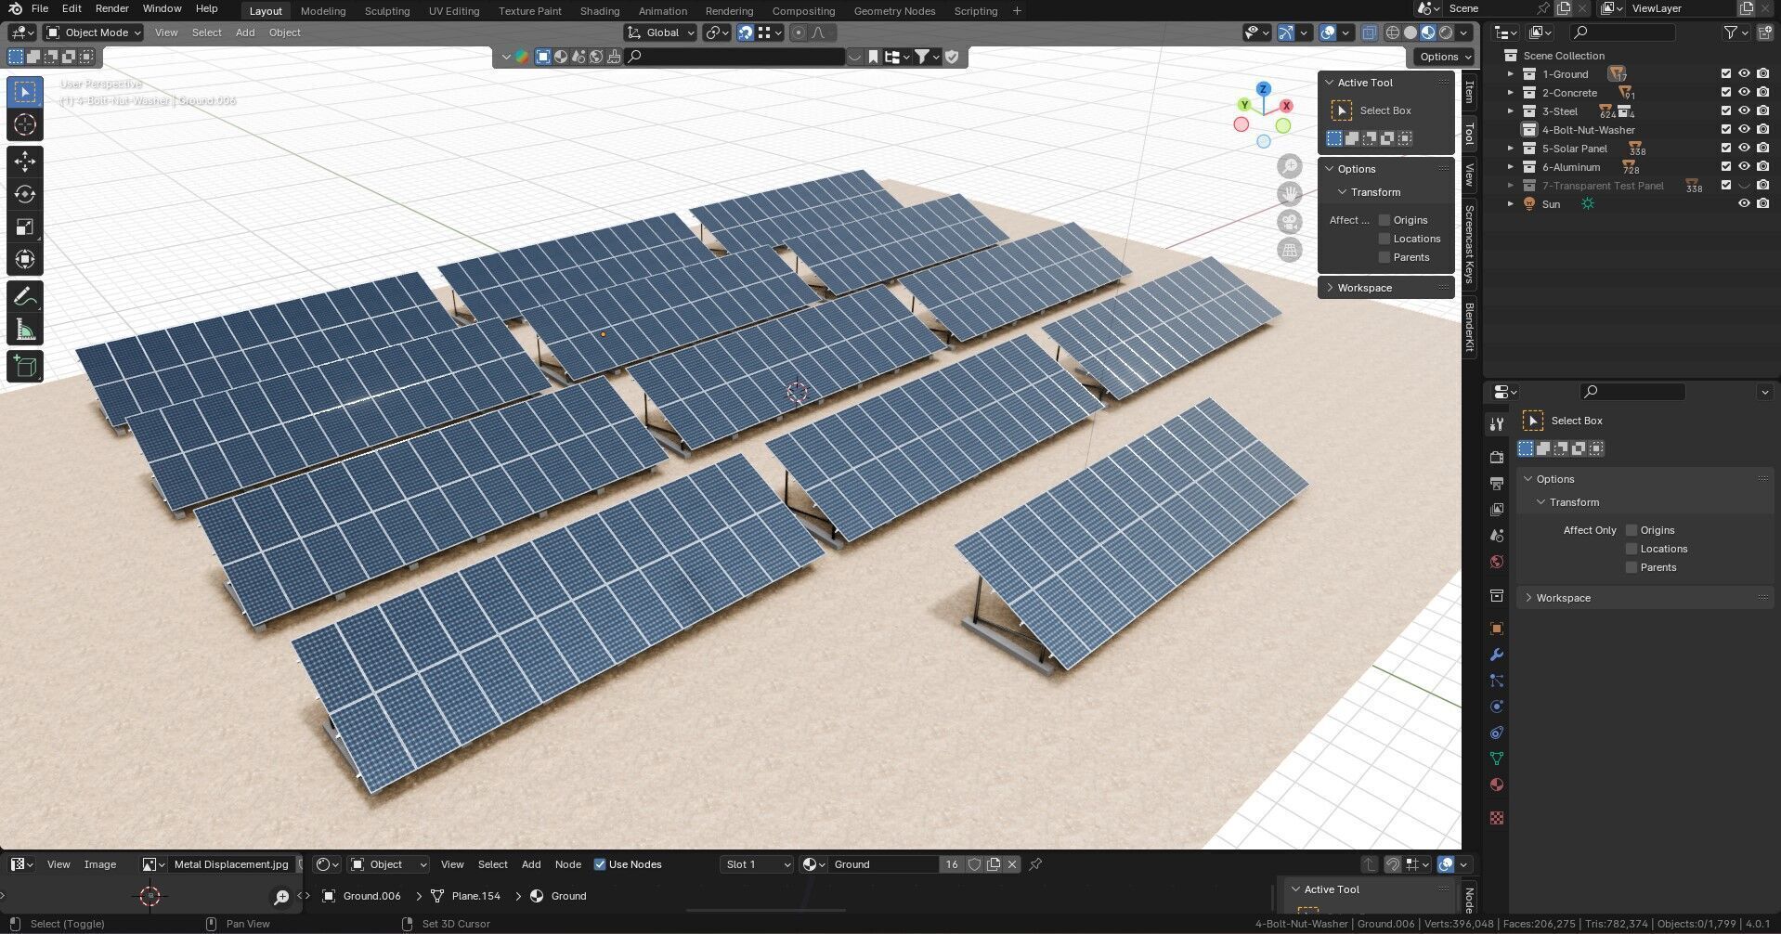The image size is (1781, 934).
Task: Click Ground.006 breadcrumb in node editor
Action: coord(371,896)
